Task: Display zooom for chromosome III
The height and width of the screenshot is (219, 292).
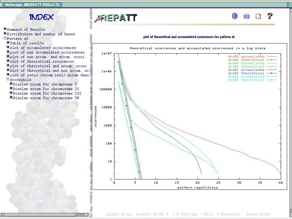Action: click(x=47, y=93)
